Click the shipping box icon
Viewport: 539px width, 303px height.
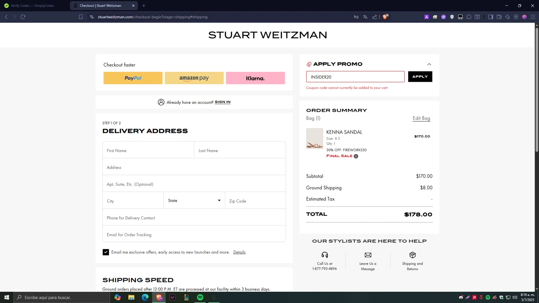[413, 255]
